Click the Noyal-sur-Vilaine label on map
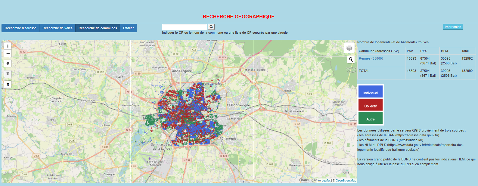 coord(295,111)
